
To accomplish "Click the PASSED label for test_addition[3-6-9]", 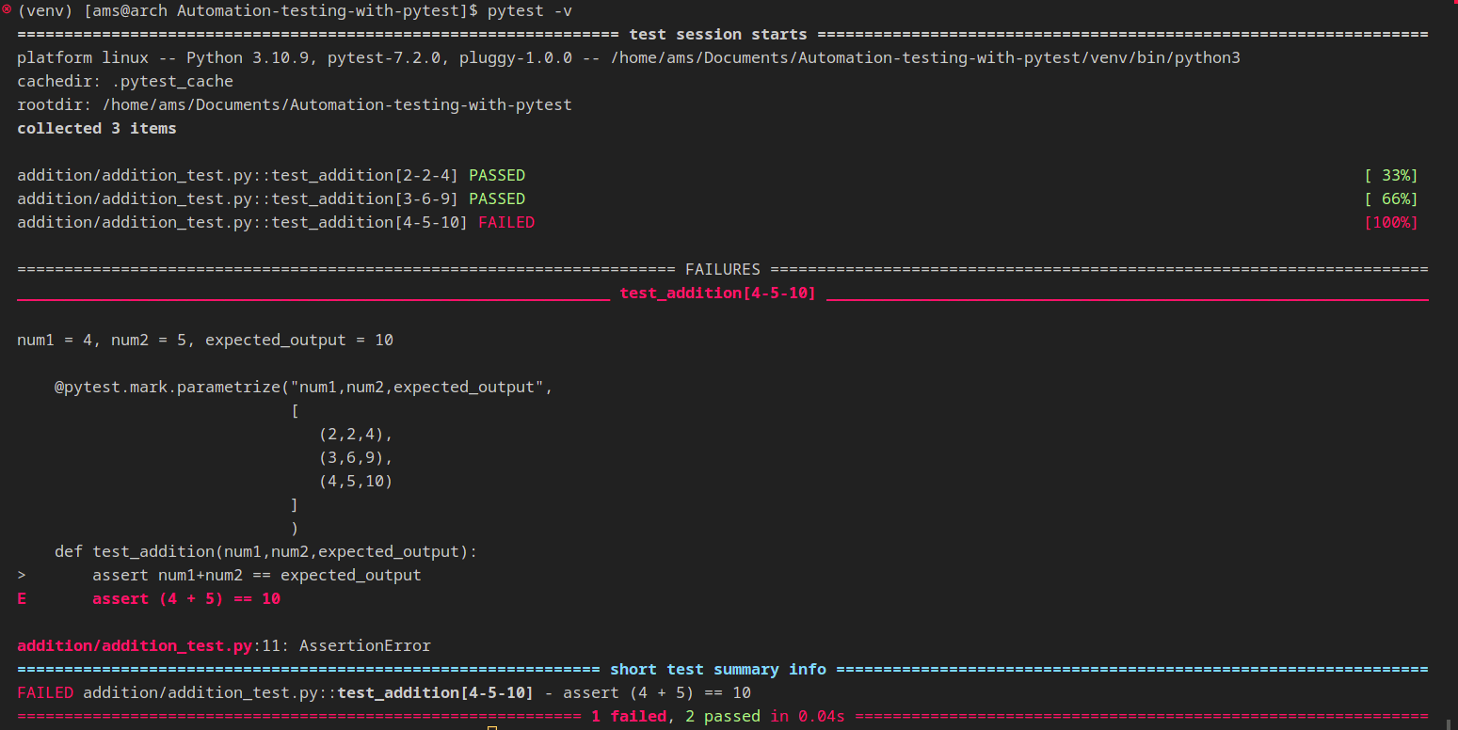I will pos(497,198).
